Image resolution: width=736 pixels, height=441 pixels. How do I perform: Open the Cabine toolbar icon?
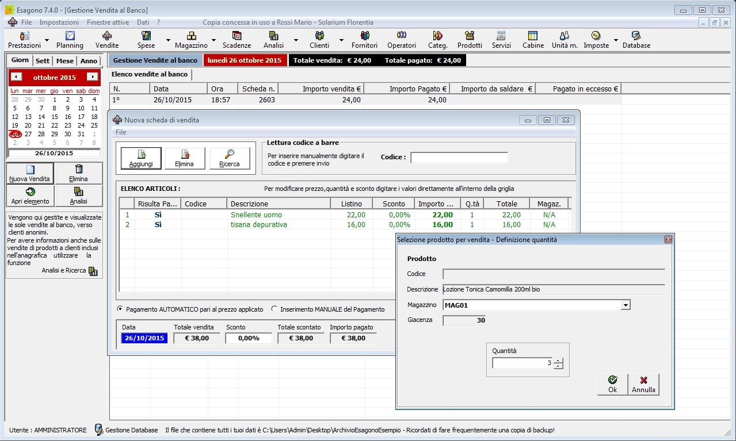pyautogui.click(x=533, y=40)
